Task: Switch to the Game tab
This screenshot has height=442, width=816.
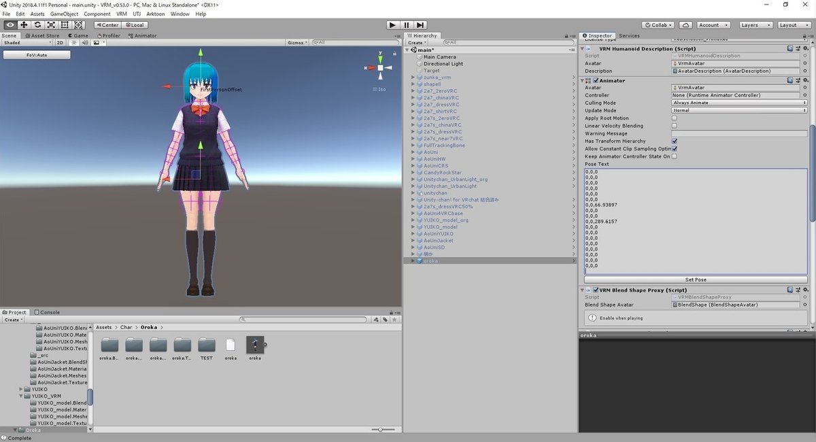Action: tap(78, 35)
